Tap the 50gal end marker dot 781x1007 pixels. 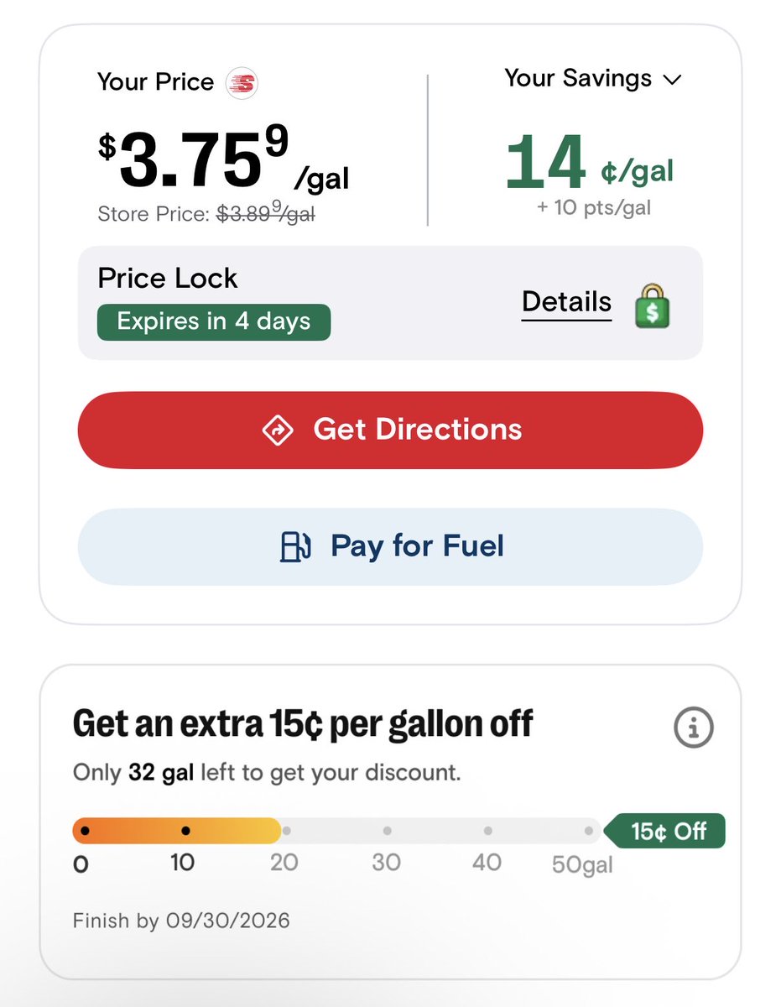(589, 831)
